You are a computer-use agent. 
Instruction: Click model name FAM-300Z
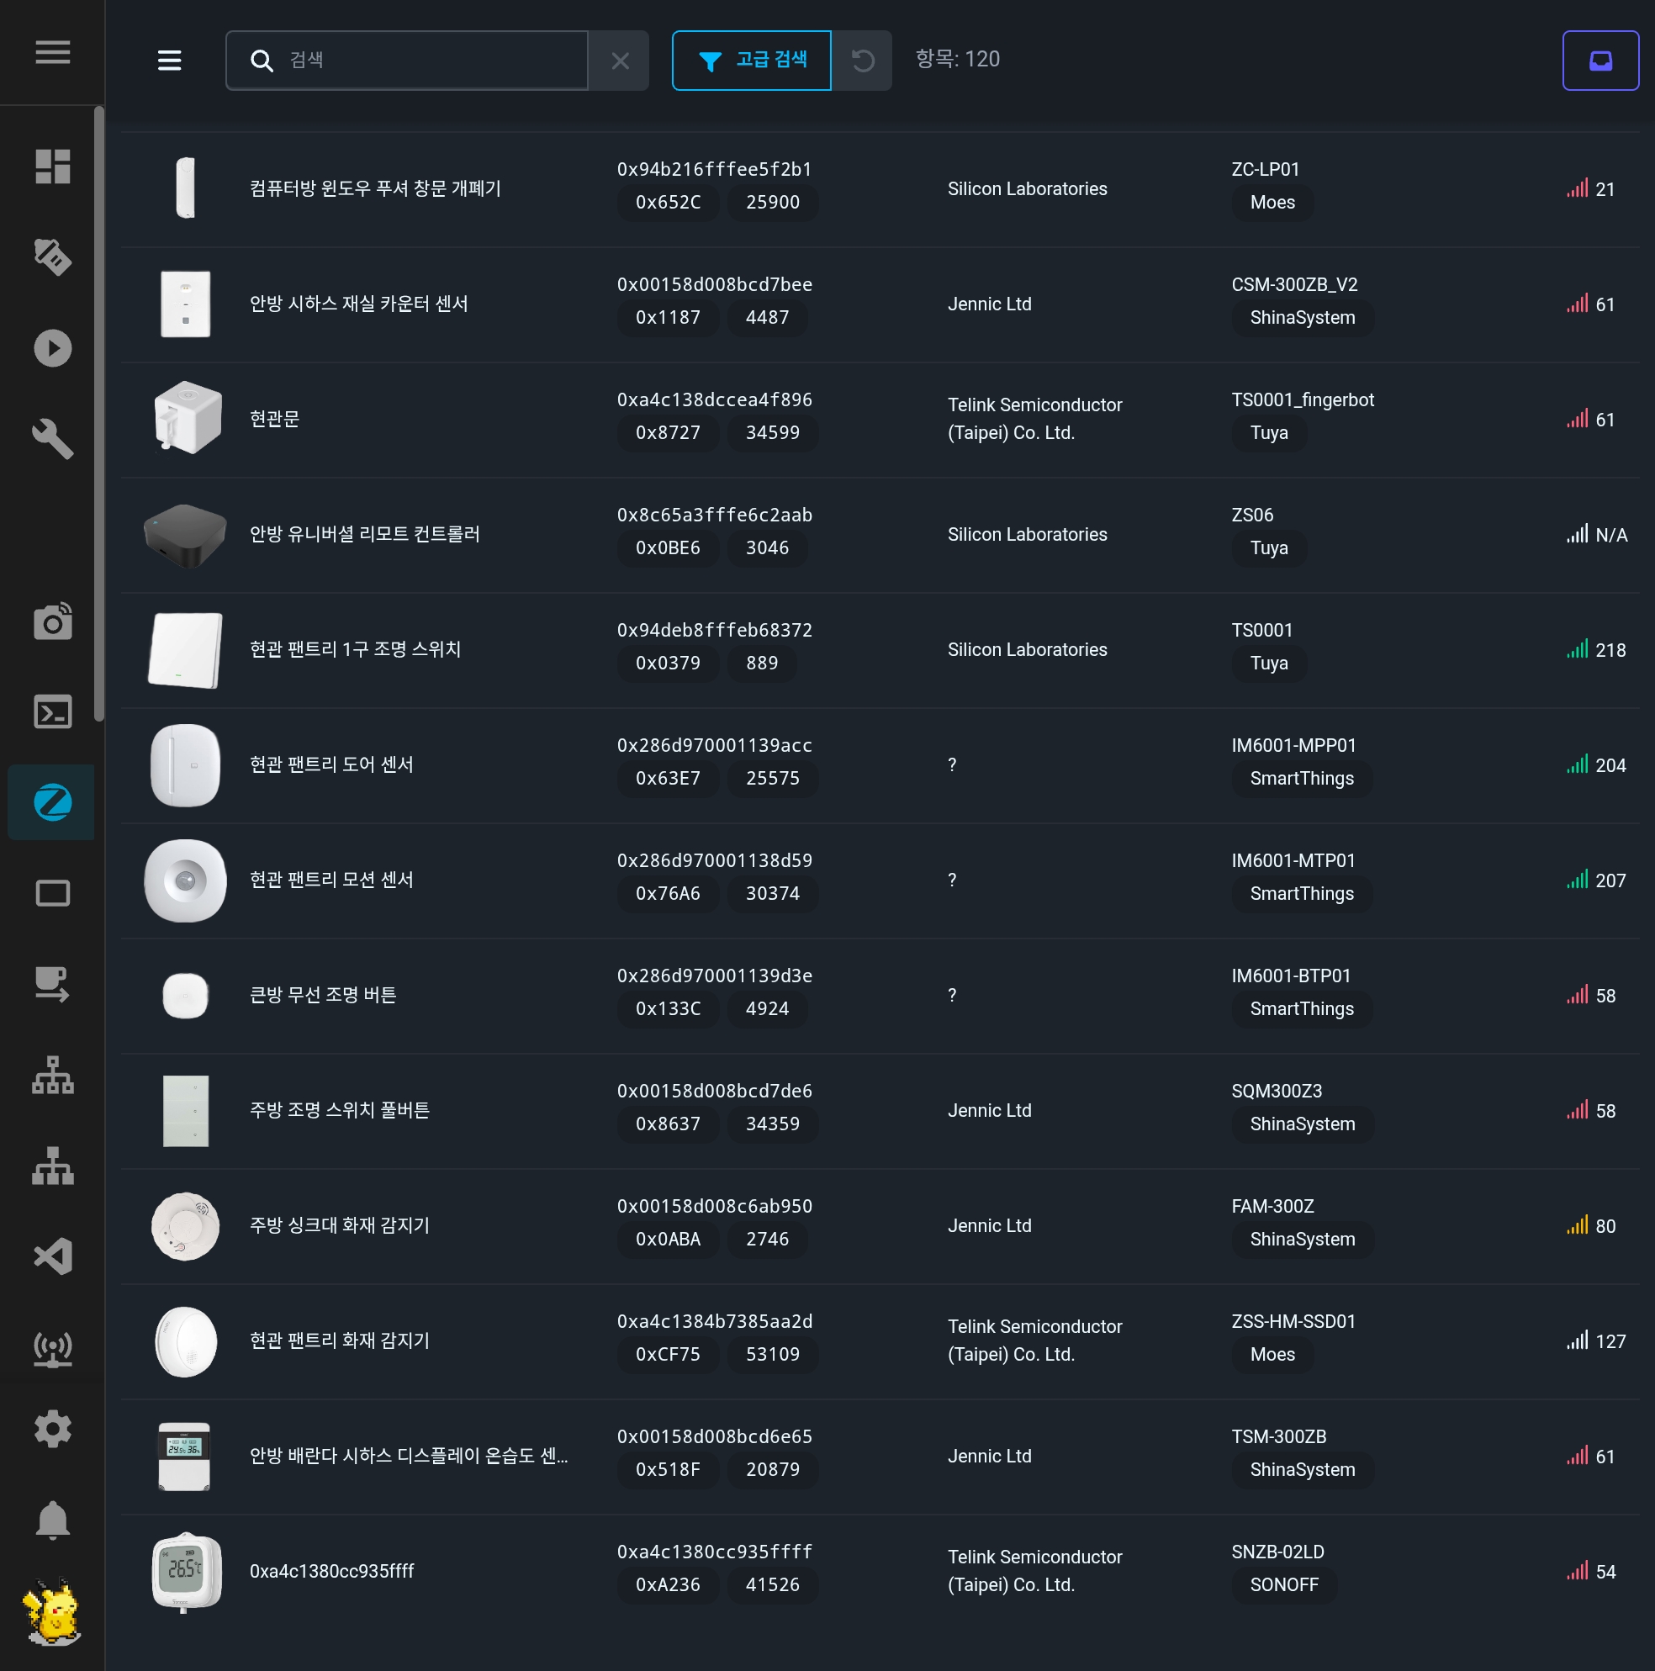coord(1272,1207)
